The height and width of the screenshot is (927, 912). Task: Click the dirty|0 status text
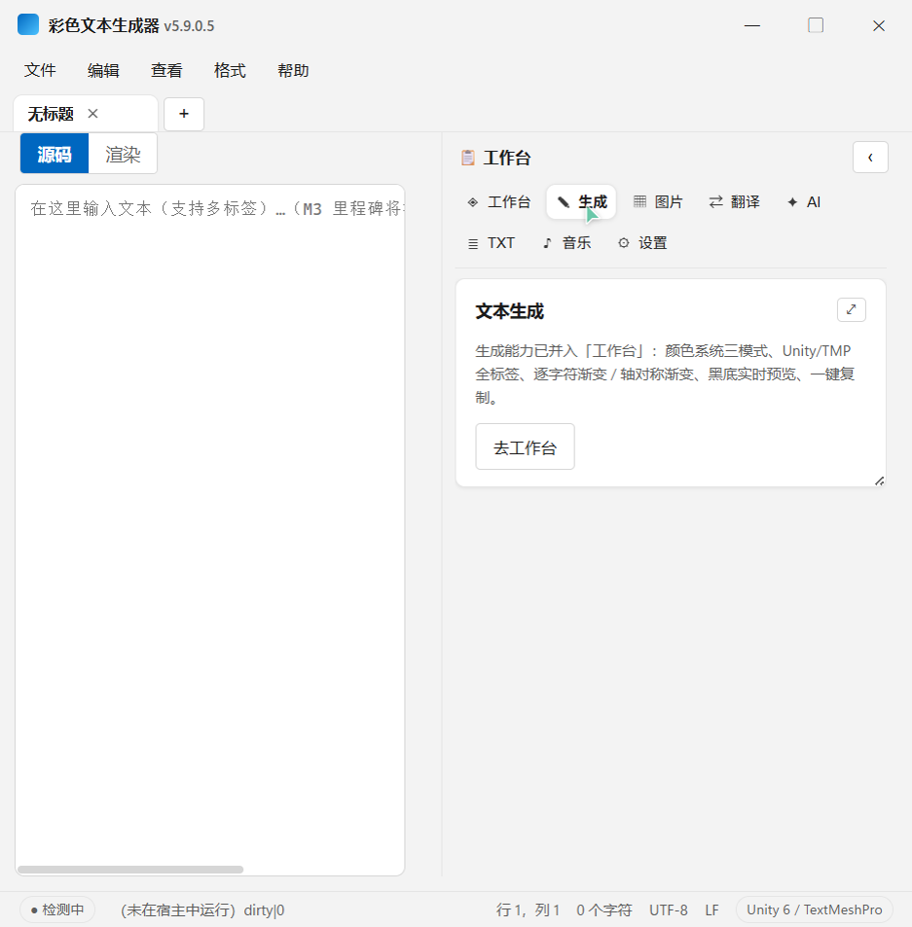tap(264, 909)
